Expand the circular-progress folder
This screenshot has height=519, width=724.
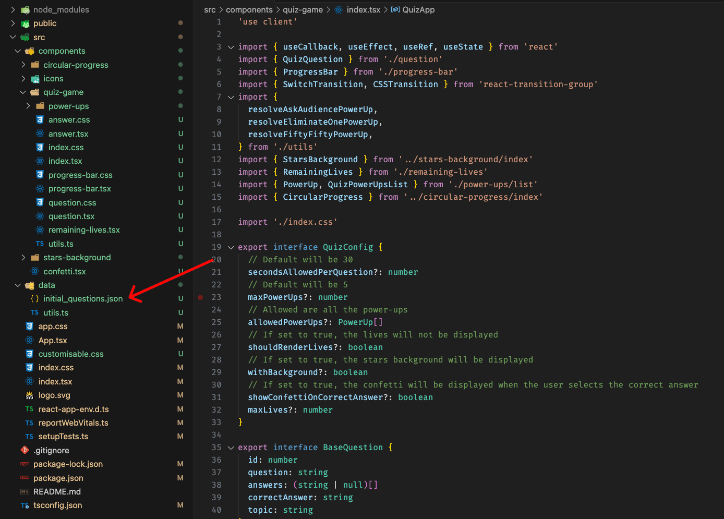(x=23, y=65)
